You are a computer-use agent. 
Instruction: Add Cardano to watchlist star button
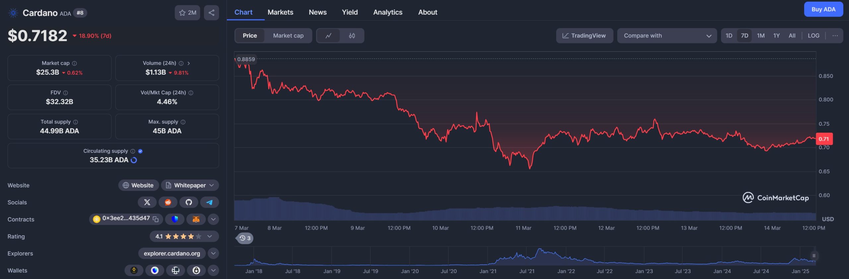pyautogui.click(x=187, y=13)
